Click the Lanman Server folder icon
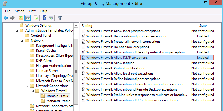 [32, 71]
